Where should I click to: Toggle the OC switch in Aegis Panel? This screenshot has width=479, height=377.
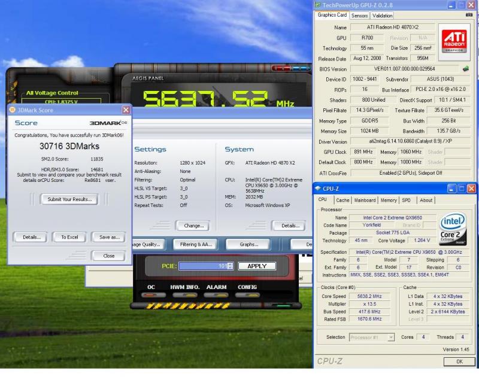(153, 295)
